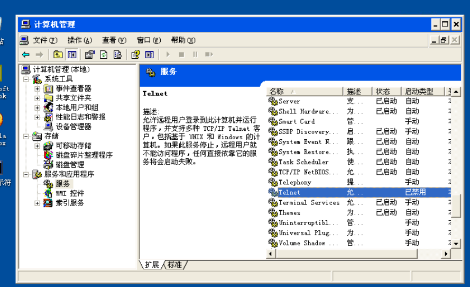The width and height of the screenshot is (470, 287).
Task: Select the Telephony service row
Action: (359, 182)
